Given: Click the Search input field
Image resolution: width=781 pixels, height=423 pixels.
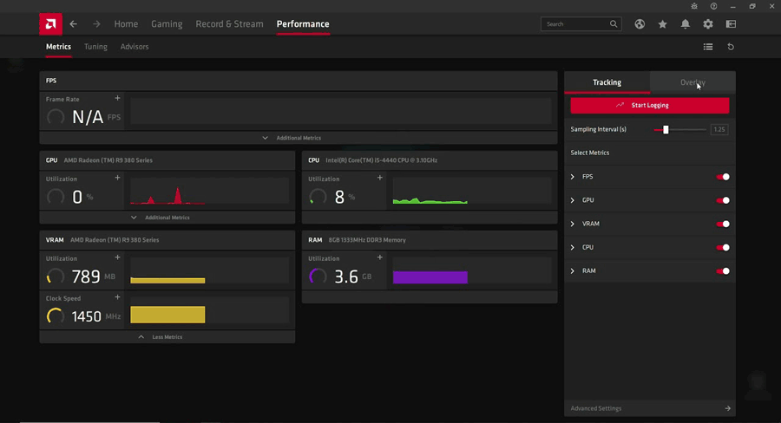Looking at the screenshot, I should click(x=574, y=24).
